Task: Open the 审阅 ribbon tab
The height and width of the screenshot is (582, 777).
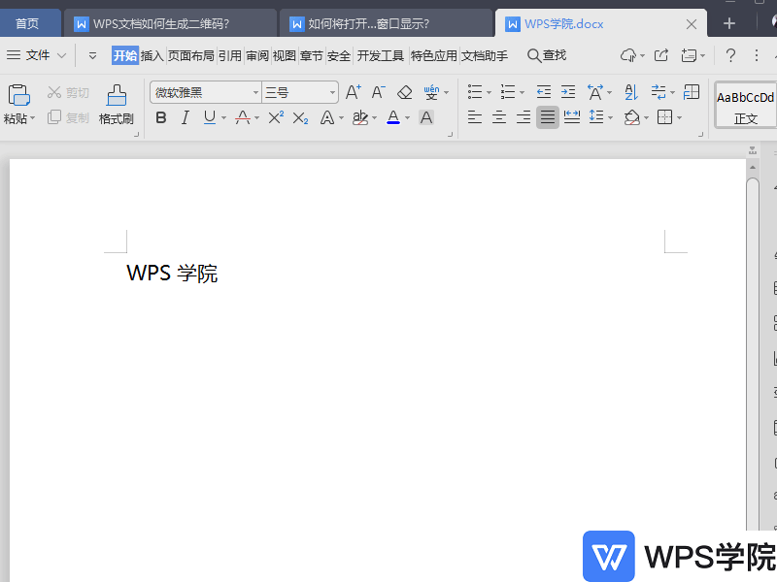Action: point(256,55)
